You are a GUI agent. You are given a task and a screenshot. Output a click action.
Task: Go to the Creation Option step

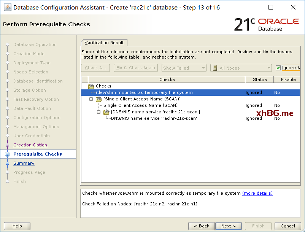30,145
